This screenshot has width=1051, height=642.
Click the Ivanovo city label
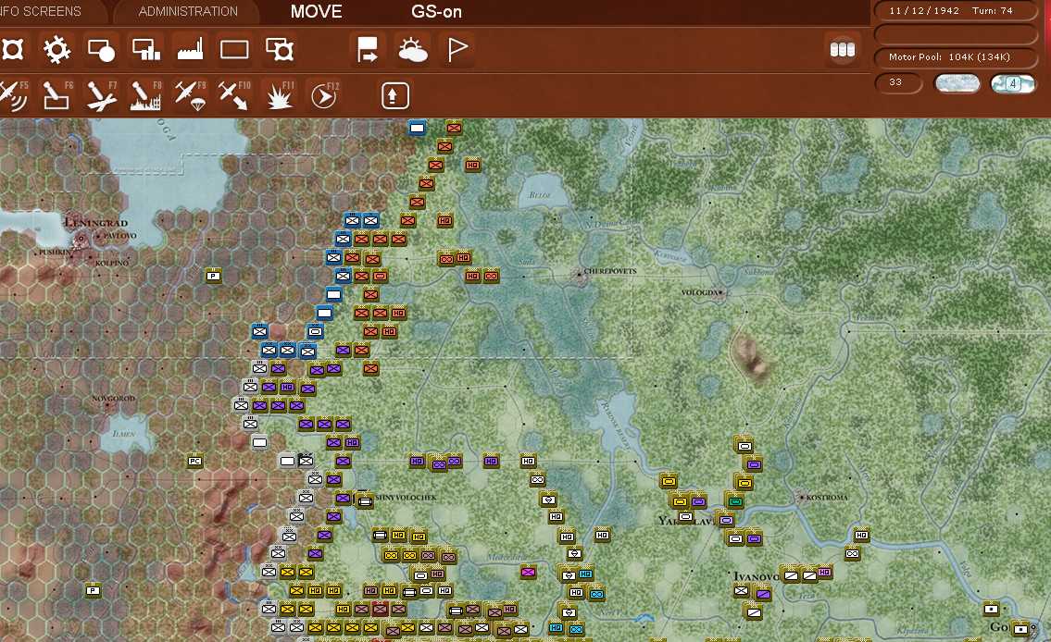pos(756,576)
